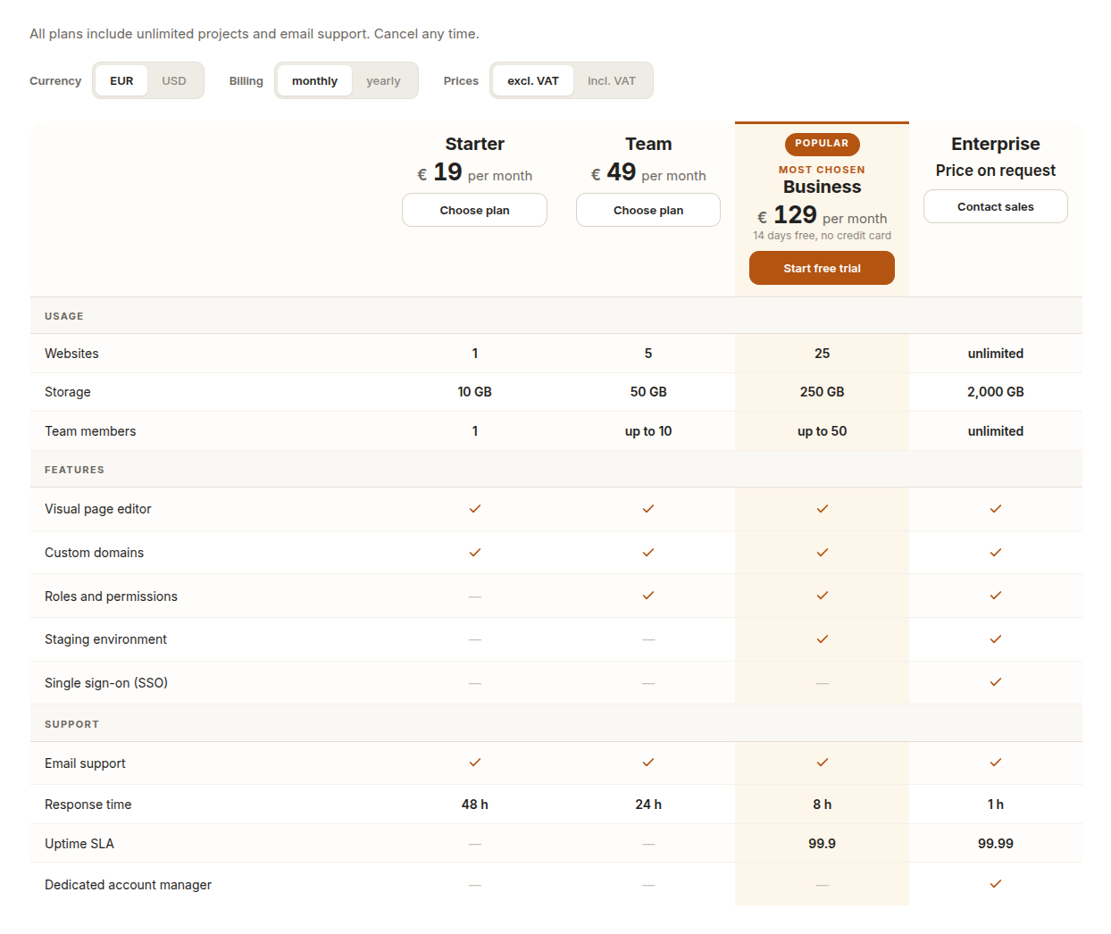The width and height of the screenshot is (1111, 934).
Task: Click the Starter plan heading
Action: pyautogui.click(x=475, y=144)
